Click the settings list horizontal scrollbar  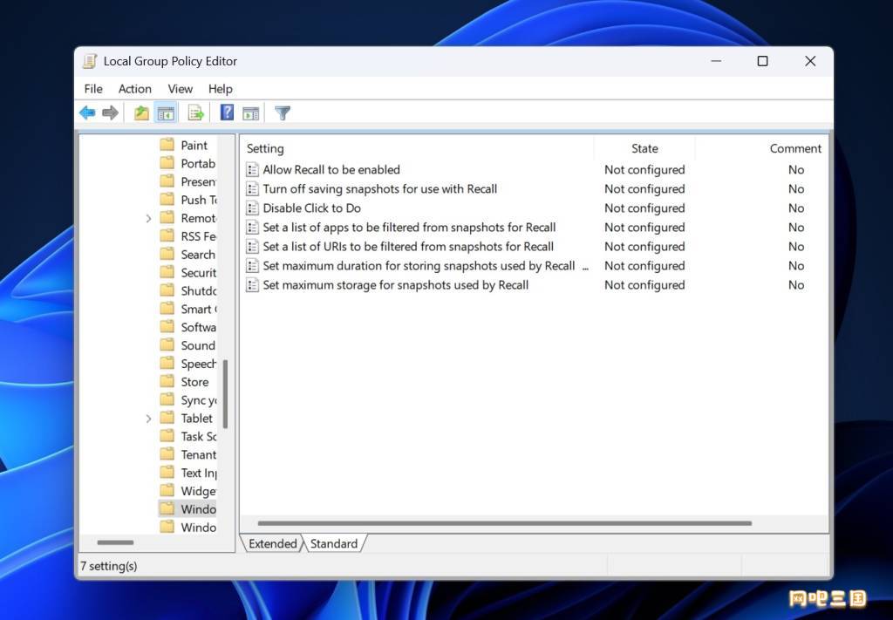(x=505, y=523)
